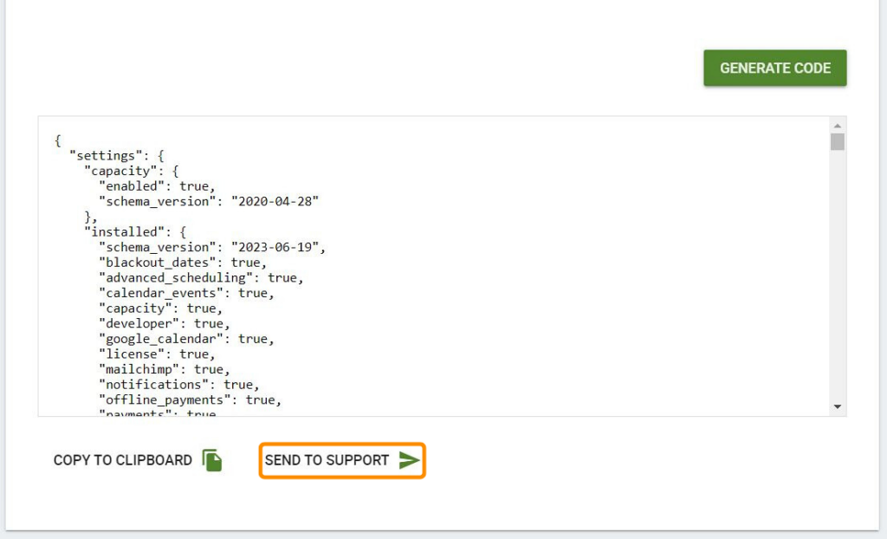
Task: Click the schema_version "2023-06-19" line
Action: tap(212, 248)
